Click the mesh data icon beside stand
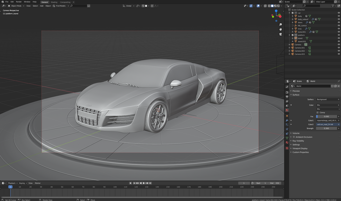Screen dimensions: 341x201 pos(307,38)
